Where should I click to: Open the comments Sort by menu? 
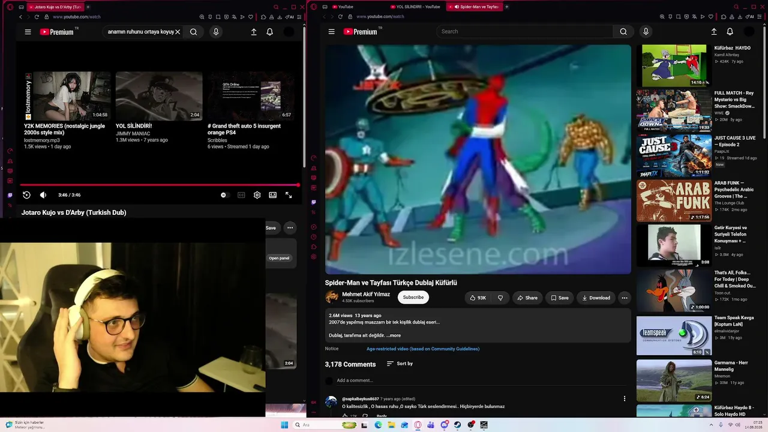click(x=400, y=364)
